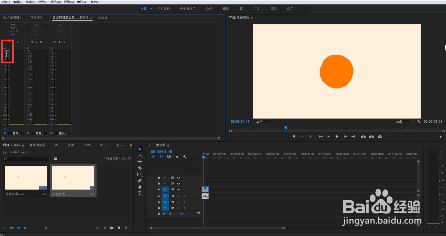Select the Track Select Forward tool

coord(140,155)
